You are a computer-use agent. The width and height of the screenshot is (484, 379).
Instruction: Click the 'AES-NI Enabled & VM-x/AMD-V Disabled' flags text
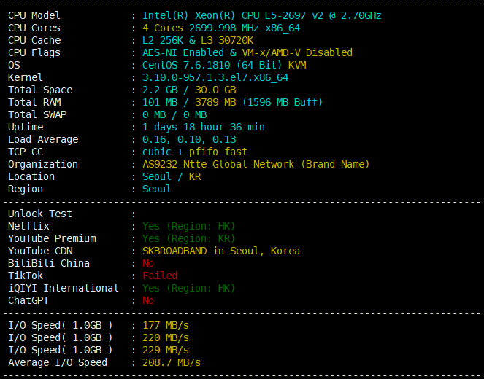[247, 52]
